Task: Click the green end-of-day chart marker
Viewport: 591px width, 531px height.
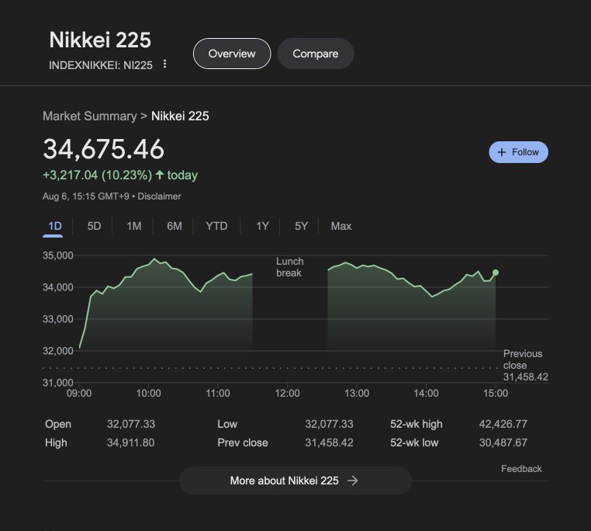Action: [x=496, y=272]
